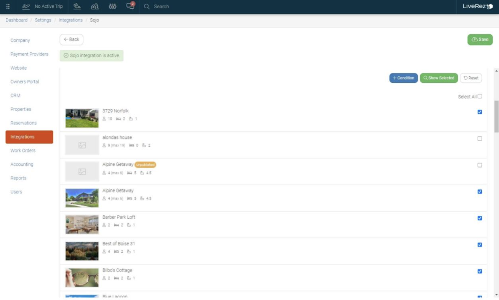This screenshot has width=499, height=300.
Task: Click the Best of Boise 31 thumbnail
Action: pos(82,251)
